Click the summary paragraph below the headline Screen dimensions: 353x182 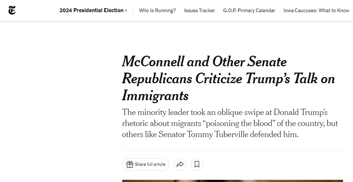click(230, 123)
